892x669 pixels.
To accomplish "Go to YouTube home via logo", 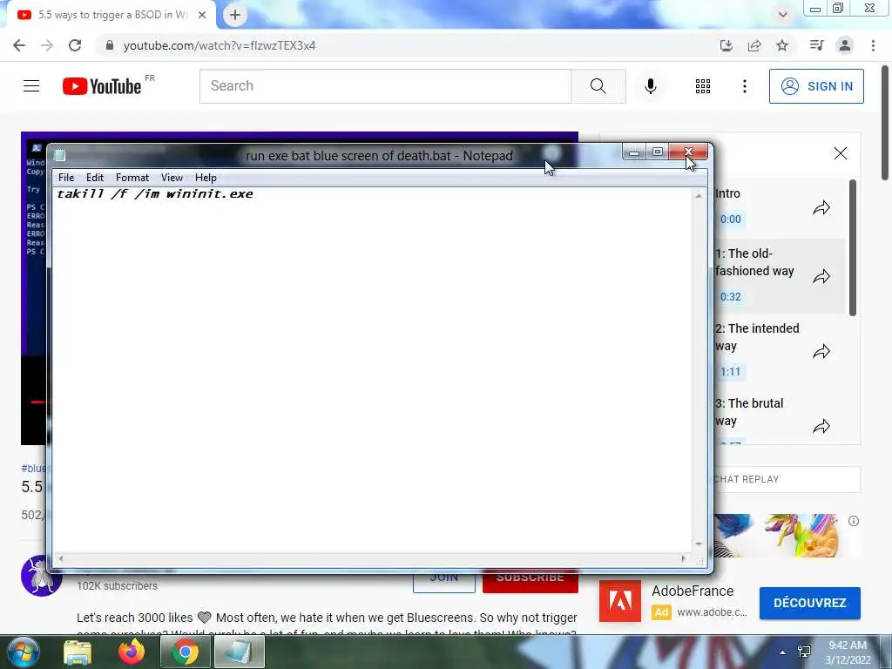I will tap(102, 86).
